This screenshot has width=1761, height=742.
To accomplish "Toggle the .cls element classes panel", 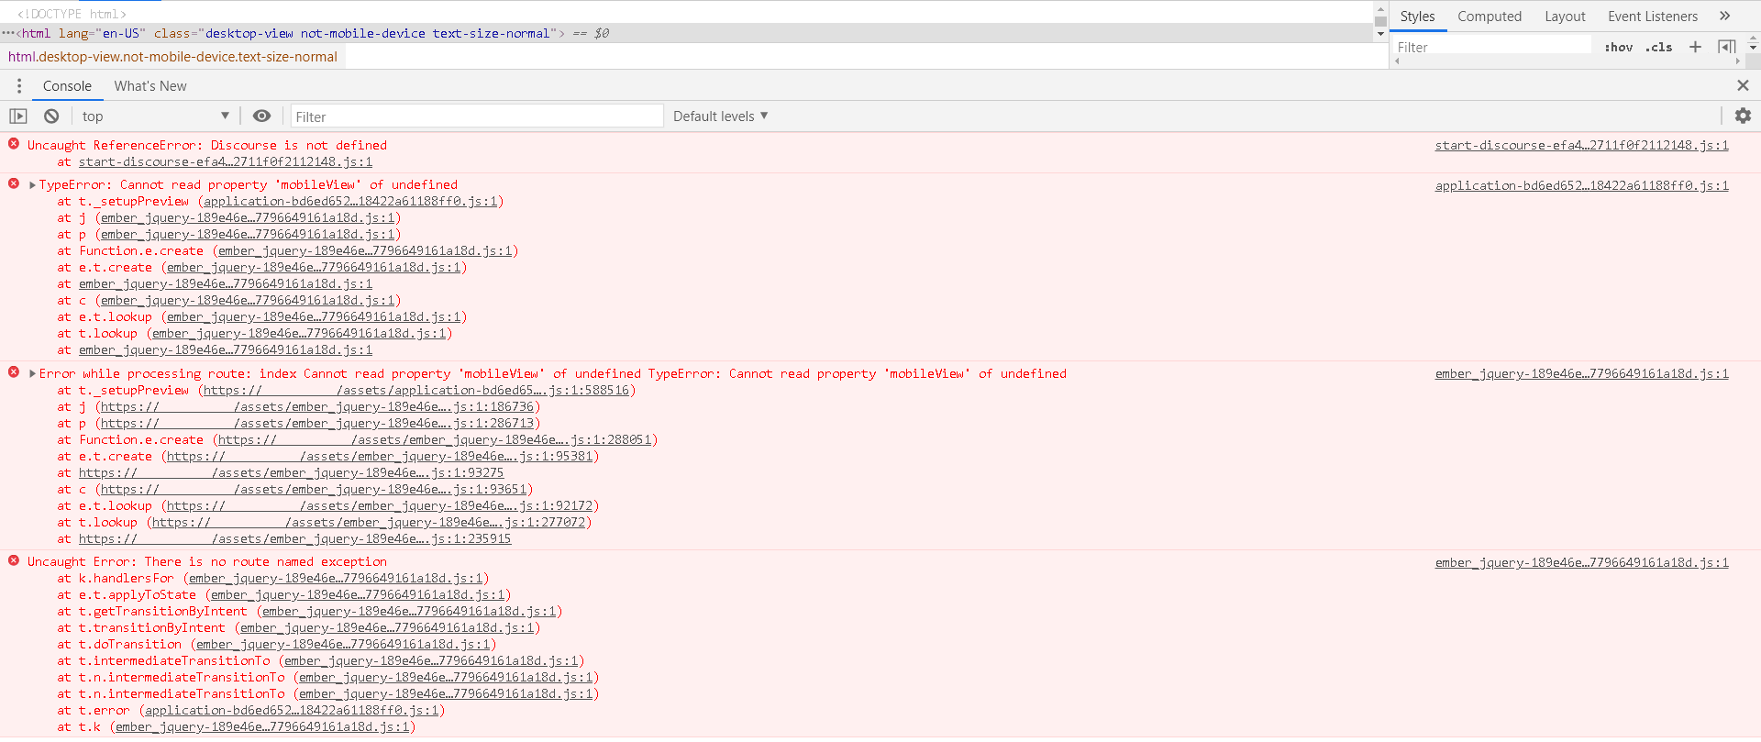I will point(1659,48).
